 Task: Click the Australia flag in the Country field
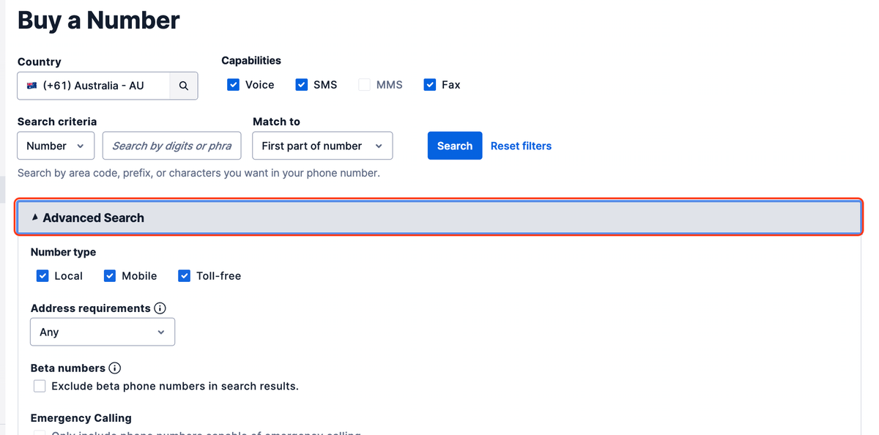click(31, 86)
